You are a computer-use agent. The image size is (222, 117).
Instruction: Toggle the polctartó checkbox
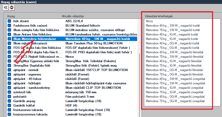pyautogui.click(x=9, y=97)
